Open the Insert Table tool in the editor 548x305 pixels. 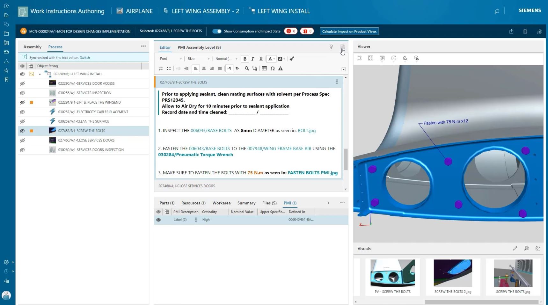tap(264, 69)
